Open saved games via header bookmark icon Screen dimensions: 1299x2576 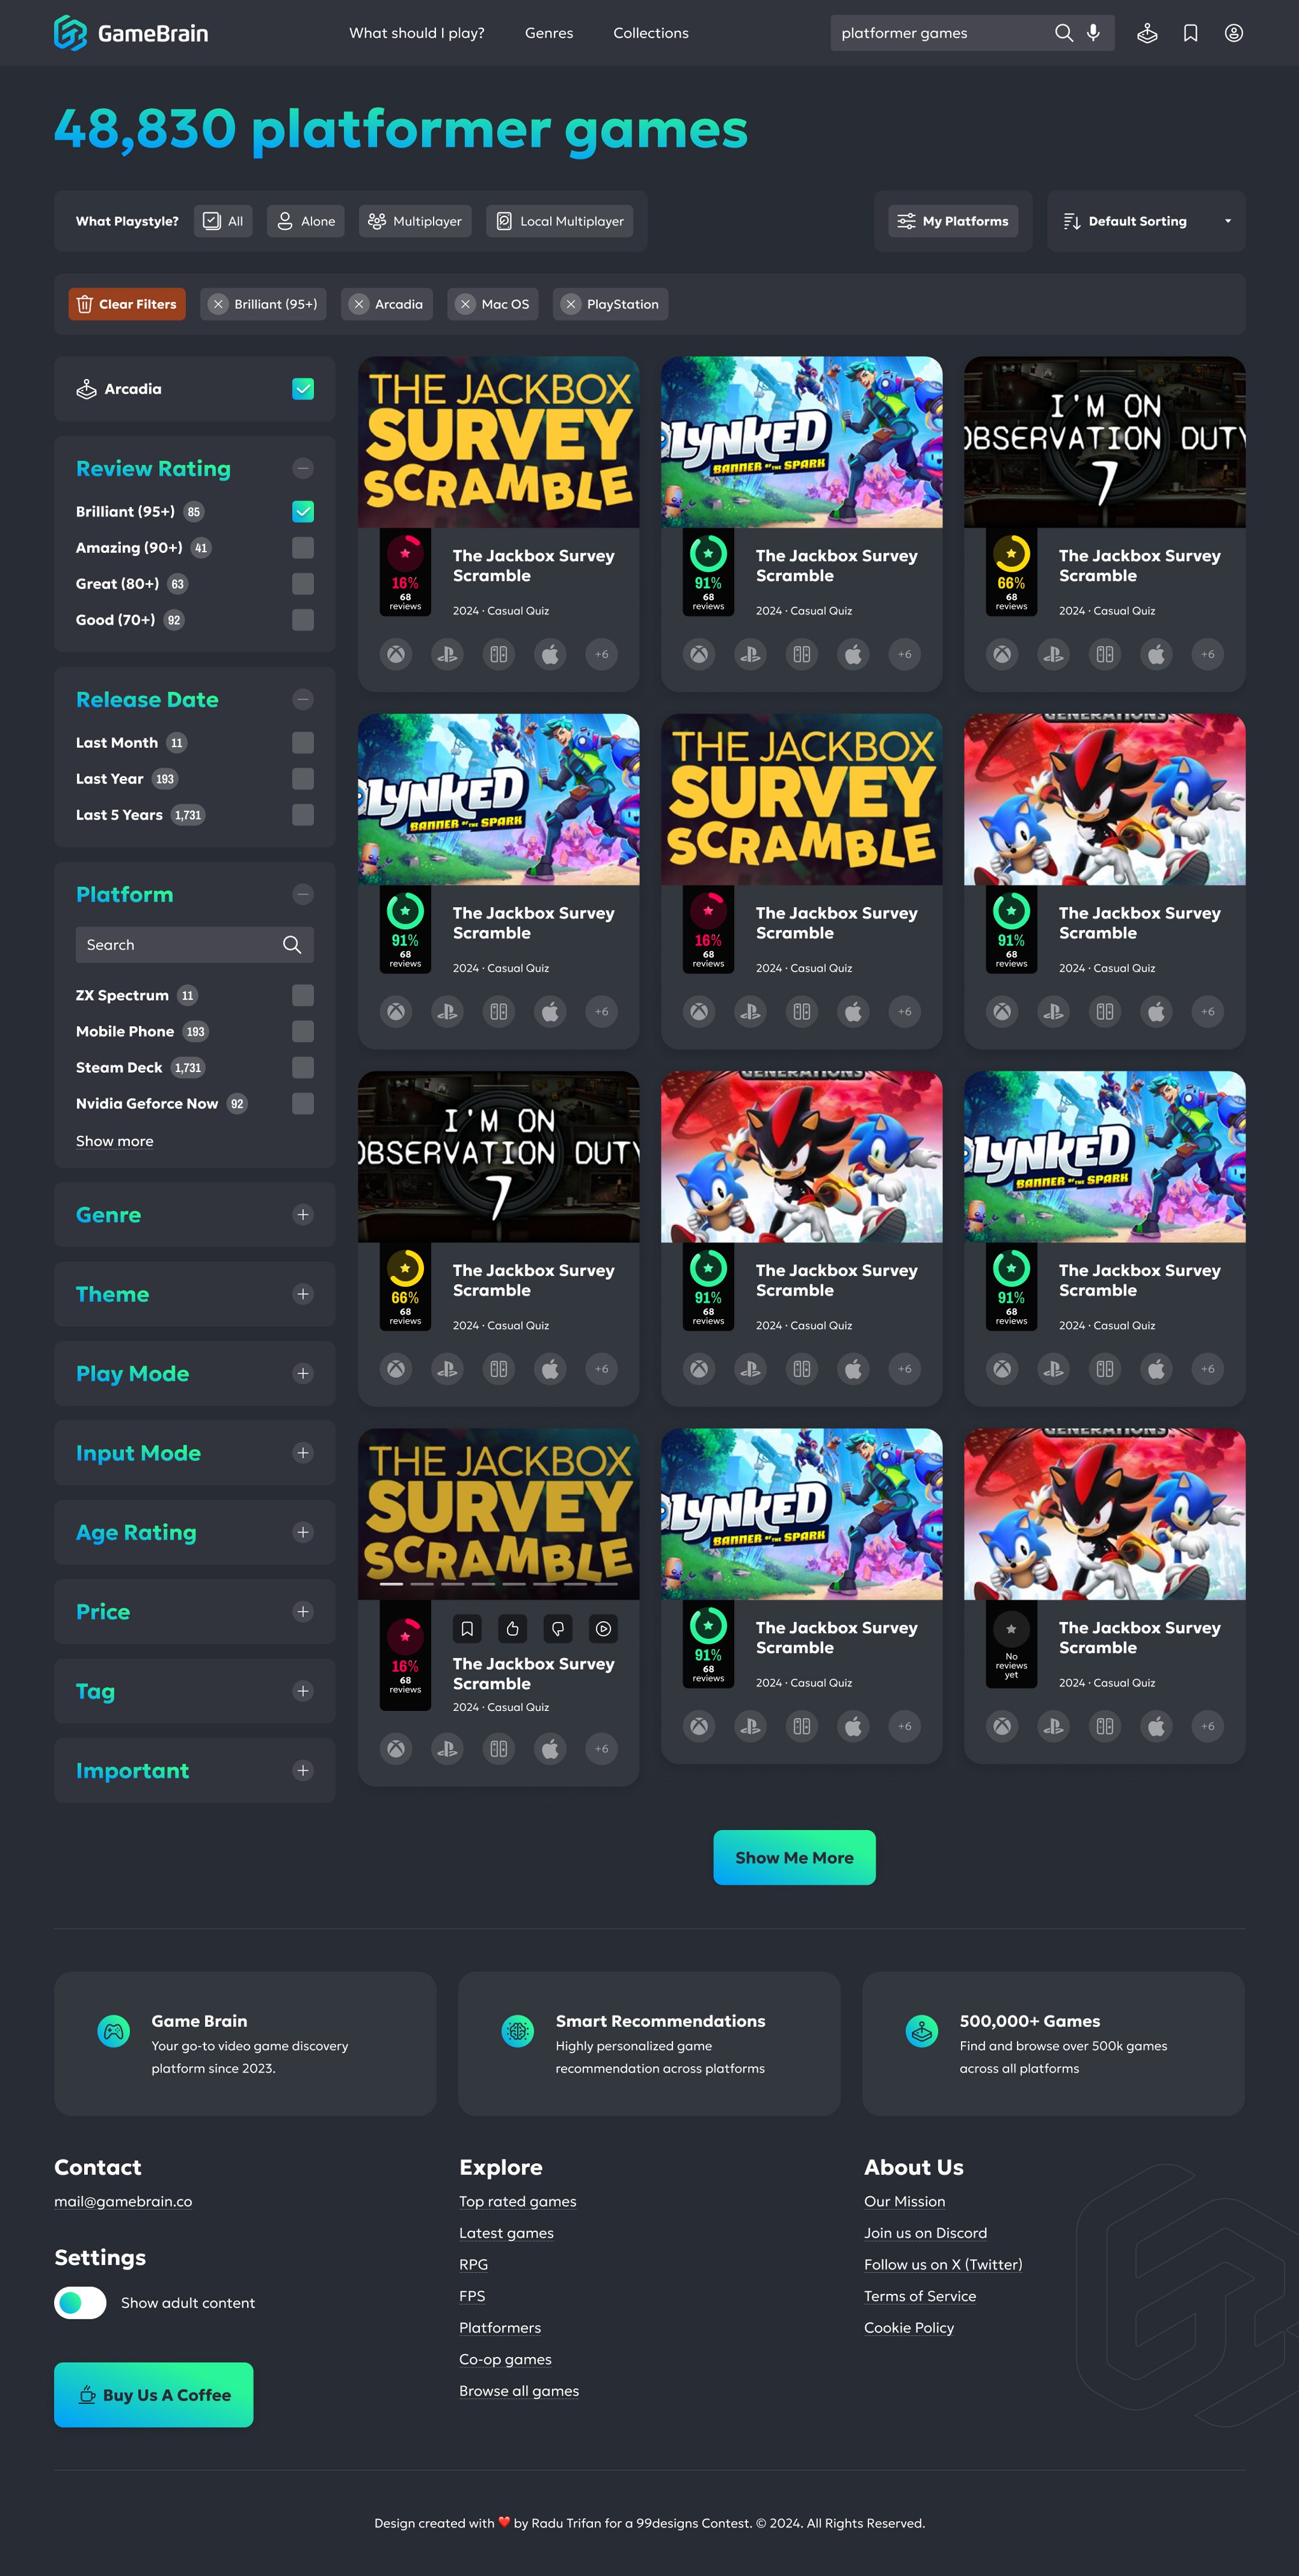(x=1190, y=33)
